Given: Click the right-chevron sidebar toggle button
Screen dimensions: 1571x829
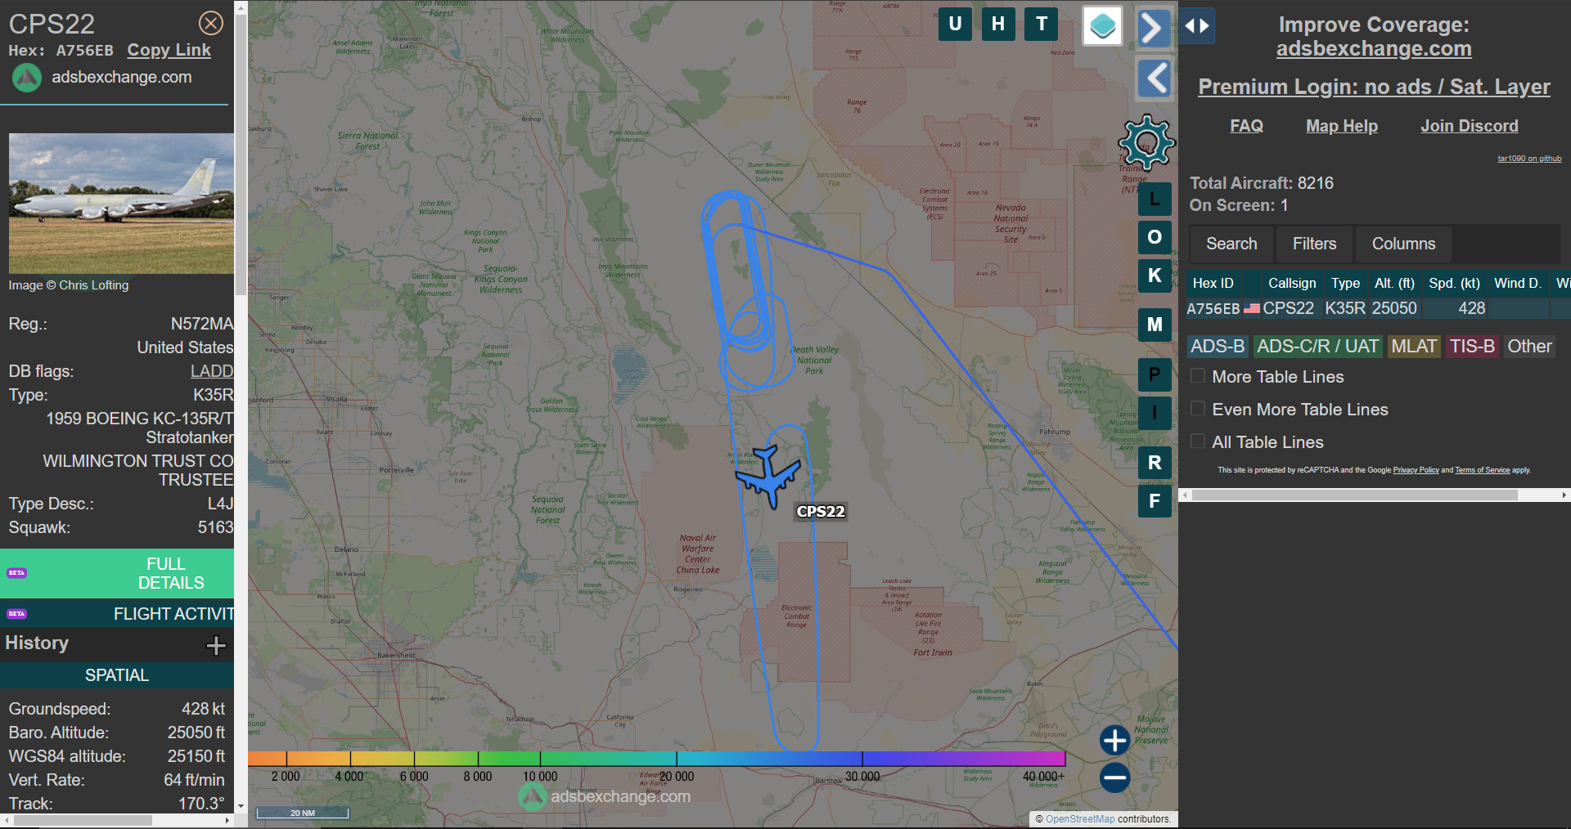Looking at the screenshot, I should (1155, 28).
